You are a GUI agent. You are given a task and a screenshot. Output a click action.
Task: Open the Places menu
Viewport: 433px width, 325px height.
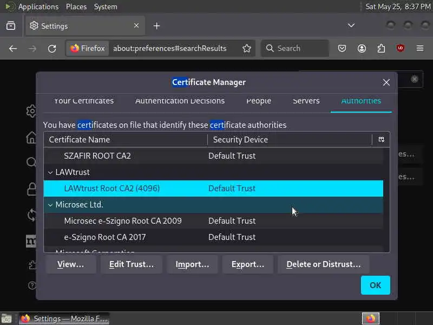[x=76, y=6]
